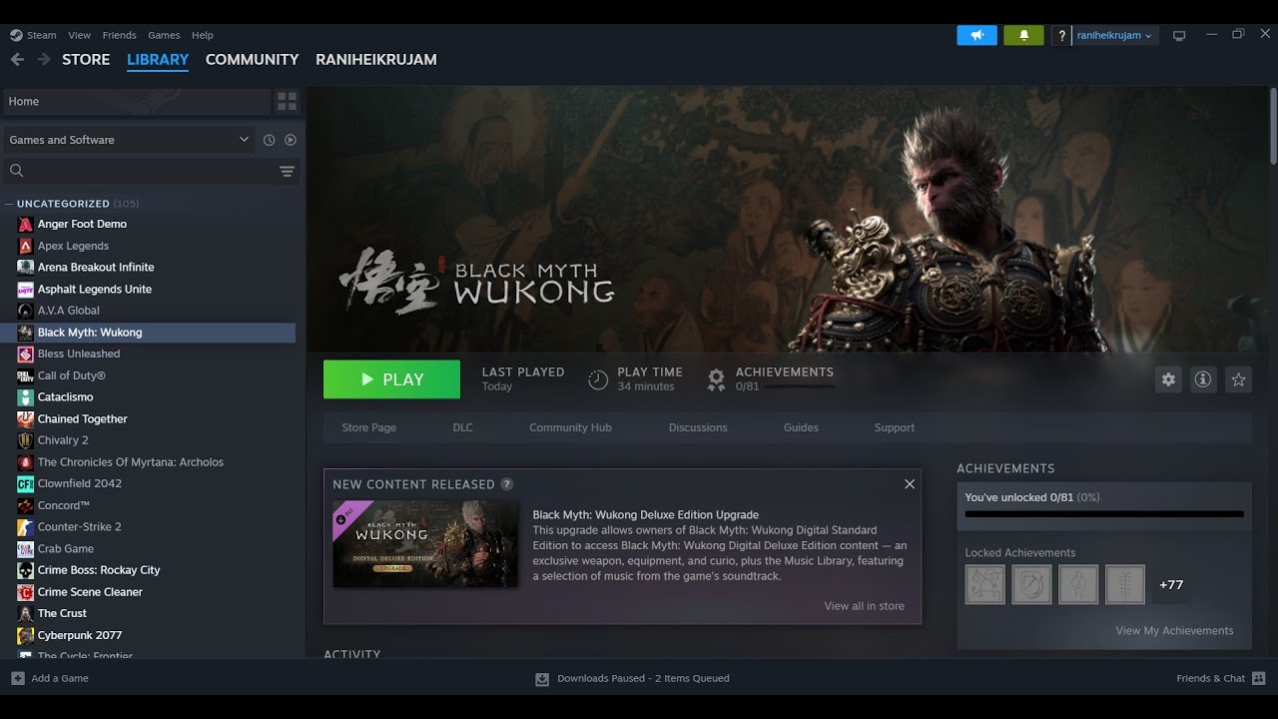Open Big Picture mode monitor icon
Screen dimensions: 1278x719
point(1179,35)
